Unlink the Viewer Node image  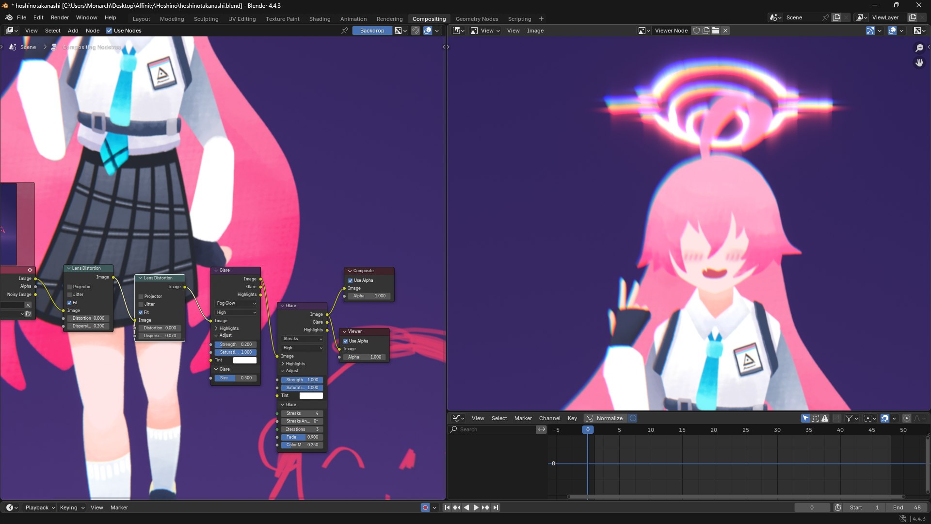point(725,31)
